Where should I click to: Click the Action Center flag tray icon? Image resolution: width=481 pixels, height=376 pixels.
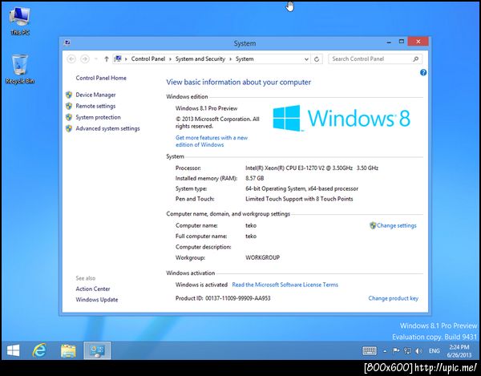(396, 351)
